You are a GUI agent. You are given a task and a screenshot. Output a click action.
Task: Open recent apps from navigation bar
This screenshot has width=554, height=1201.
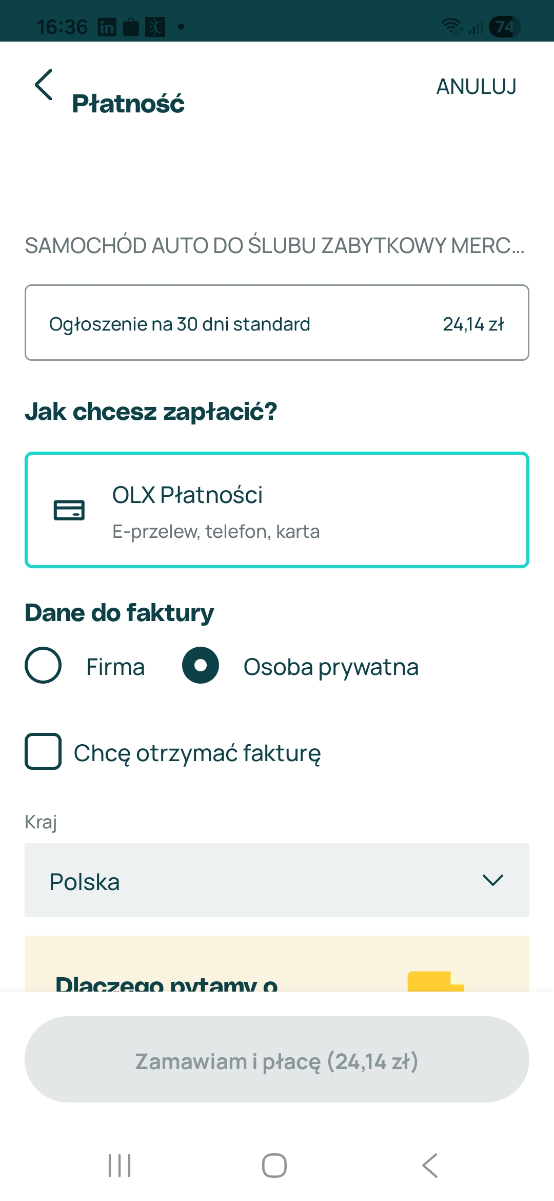[x=120, y=1165]
